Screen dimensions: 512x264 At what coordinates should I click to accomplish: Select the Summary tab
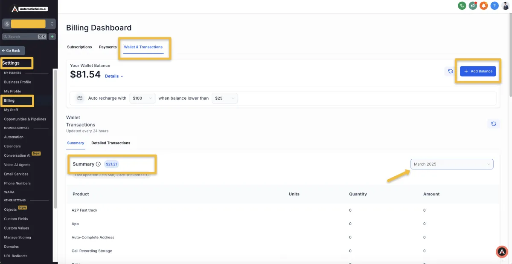pyautogui.click(x=76, y=143)
